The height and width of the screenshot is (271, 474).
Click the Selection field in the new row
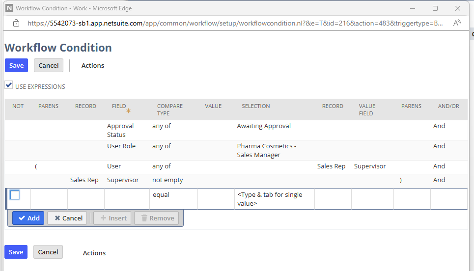[x=274, y=198]
